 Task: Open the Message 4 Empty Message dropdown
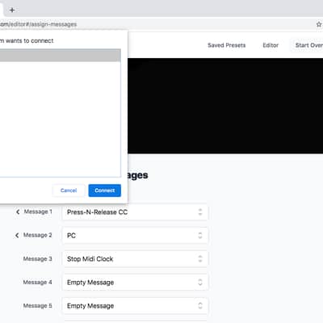(135, 283)
